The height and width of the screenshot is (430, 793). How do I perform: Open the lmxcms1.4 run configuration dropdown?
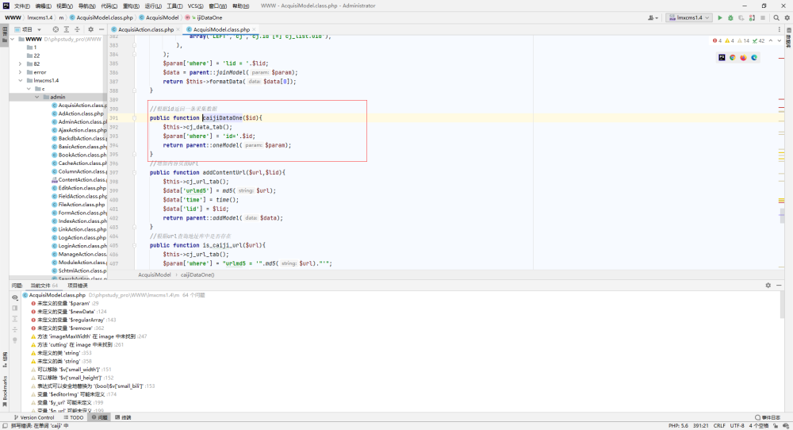(689, 17)
